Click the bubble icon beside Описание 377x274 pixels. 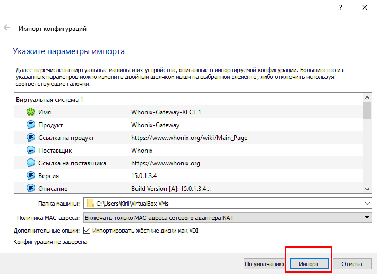pyautogui.click(x=31, y=188)
